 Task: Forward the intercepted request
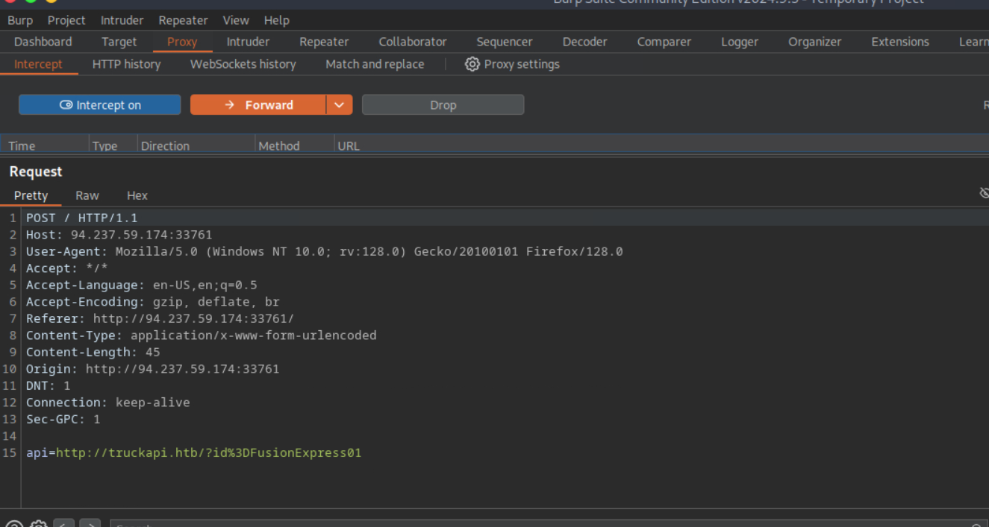[258, 105]
